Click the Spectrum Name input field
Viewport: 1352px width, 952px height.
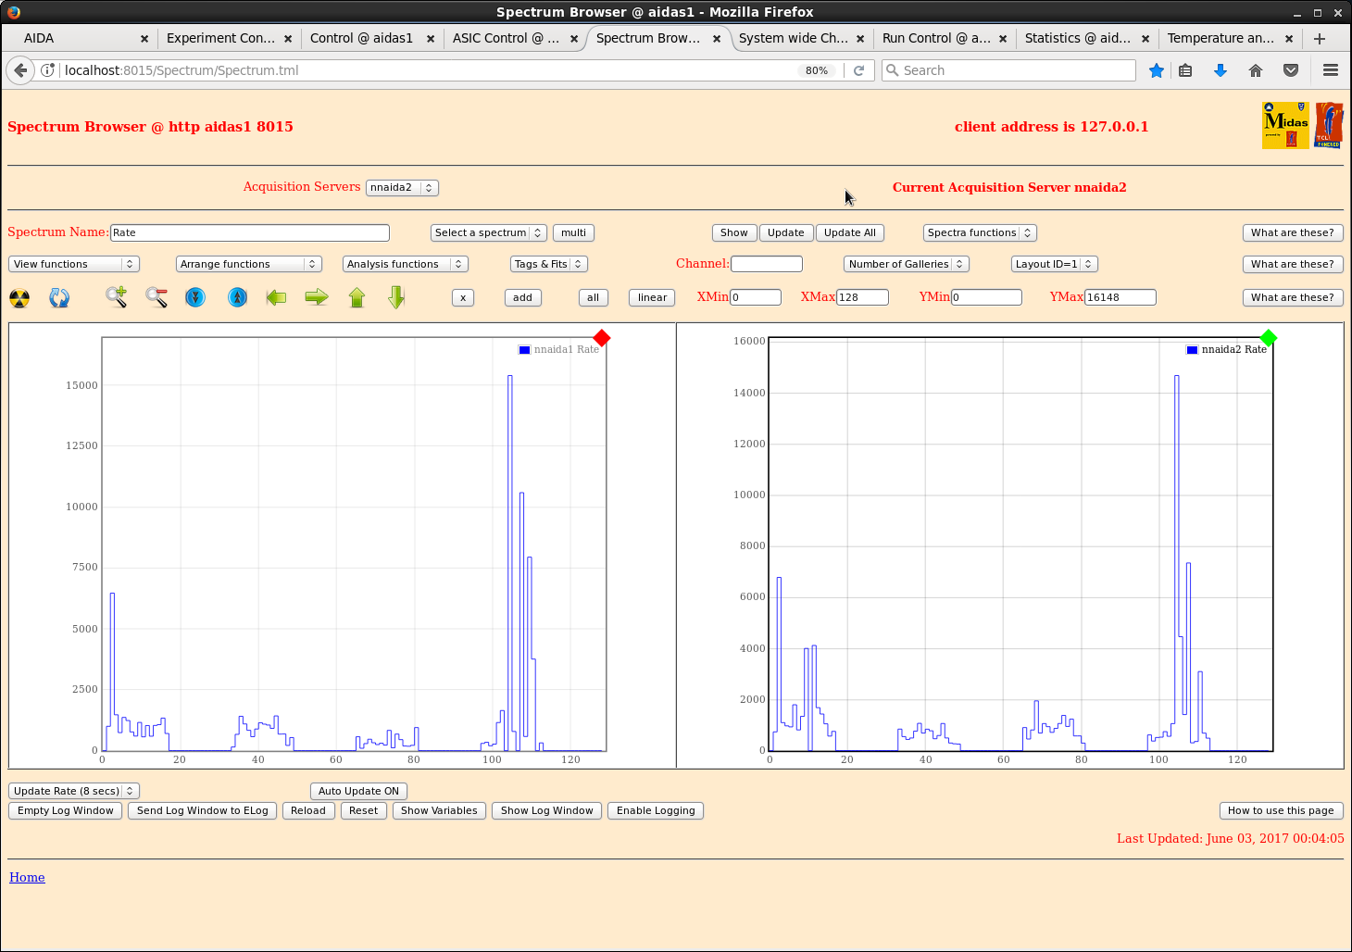coord(250,232)
